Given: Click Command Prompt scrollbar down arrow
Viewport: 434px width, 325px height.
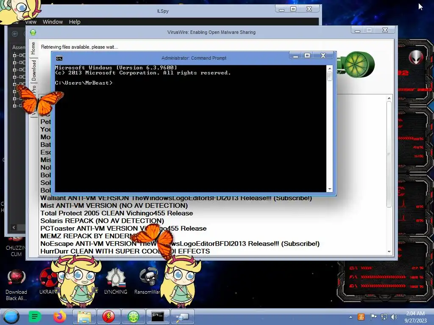Looking at the screenshot, I should point(329,189).
